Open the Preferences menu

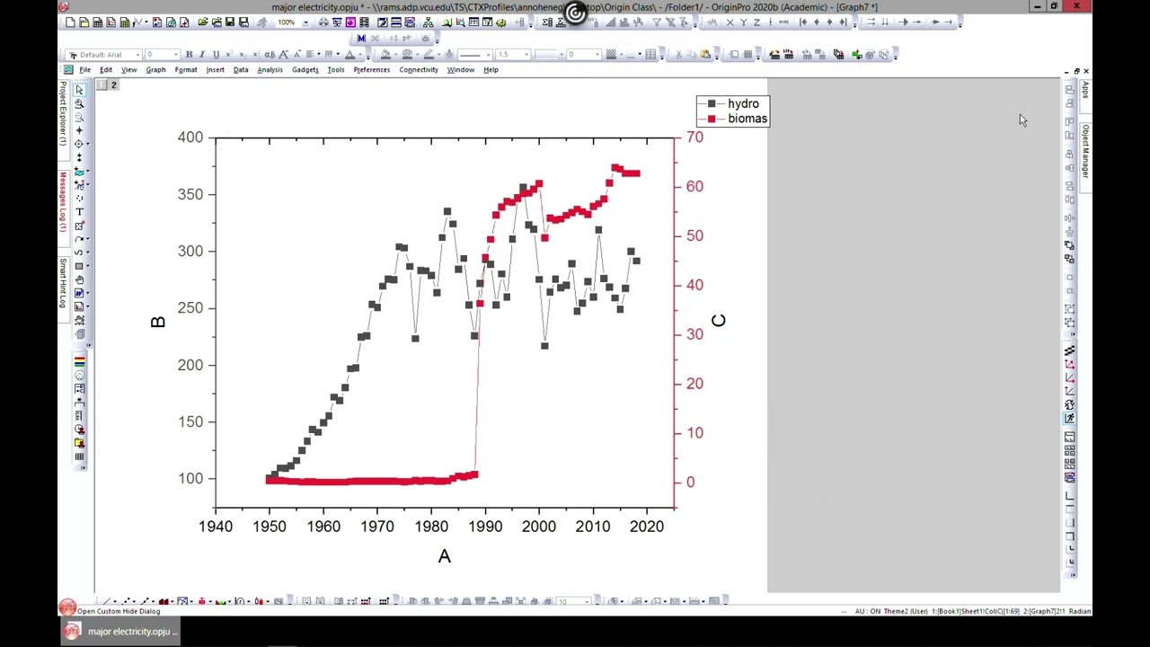371,69
